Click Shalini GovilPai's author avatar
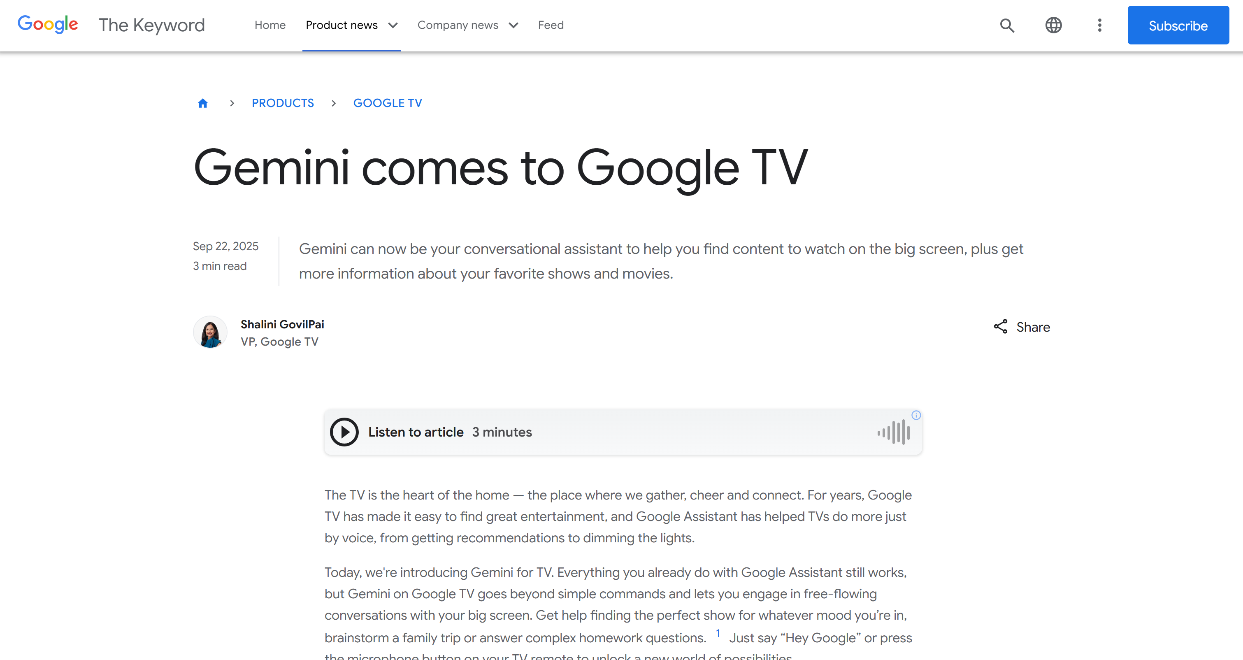The image size is (1243, 660). tap(210, 332)
